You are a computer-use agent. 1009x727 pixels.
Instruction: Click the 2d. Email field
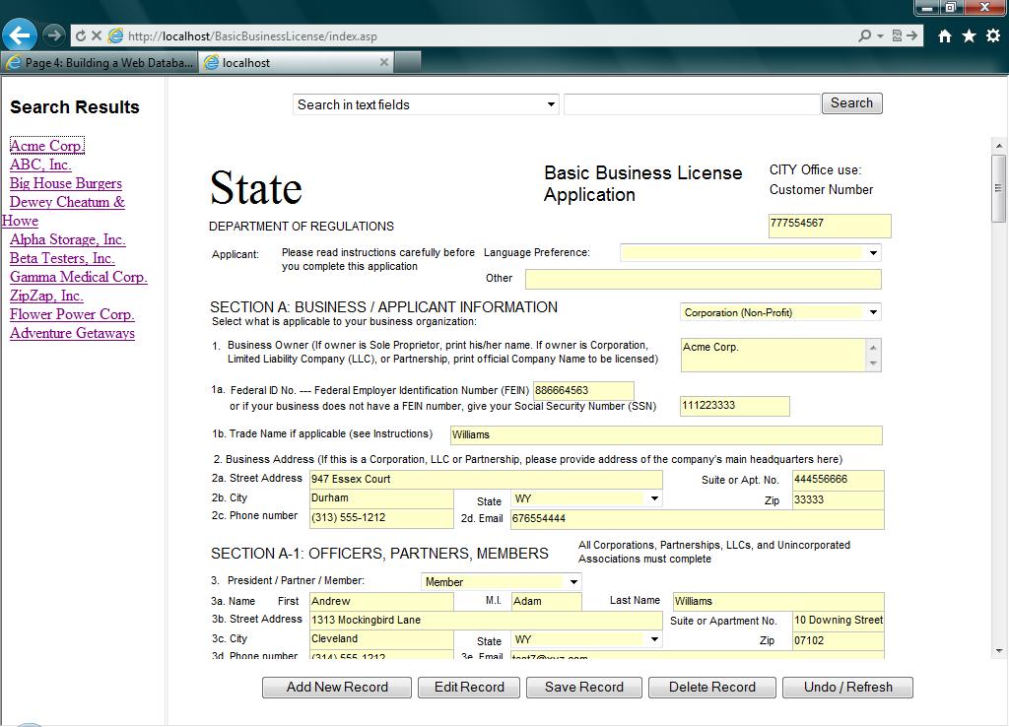coord(698,519)
